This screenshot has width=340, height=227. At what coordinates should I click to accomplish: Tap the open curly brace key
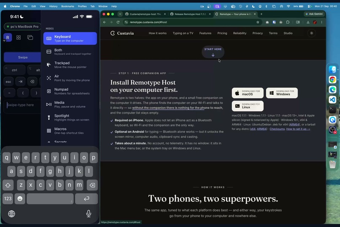pos(23,93)
